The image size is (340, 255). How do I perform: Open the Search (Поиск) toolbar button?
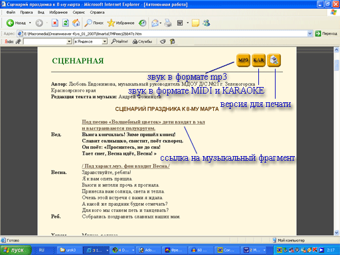click(94, 23)
